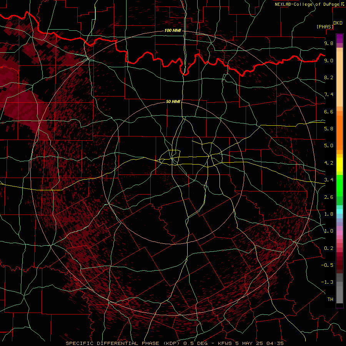This screenshot has height=346, width=346.
Task: Pick the pink color bar segment near 1.0
Action: pos(339,233)
